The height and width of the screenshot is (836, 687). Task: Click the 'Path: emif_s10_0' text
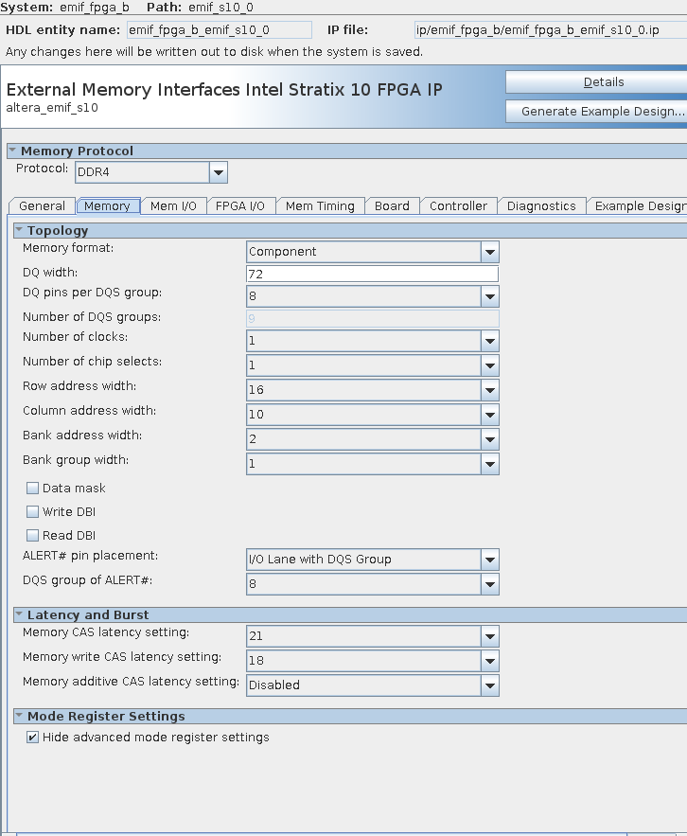(x=200, y=8)
